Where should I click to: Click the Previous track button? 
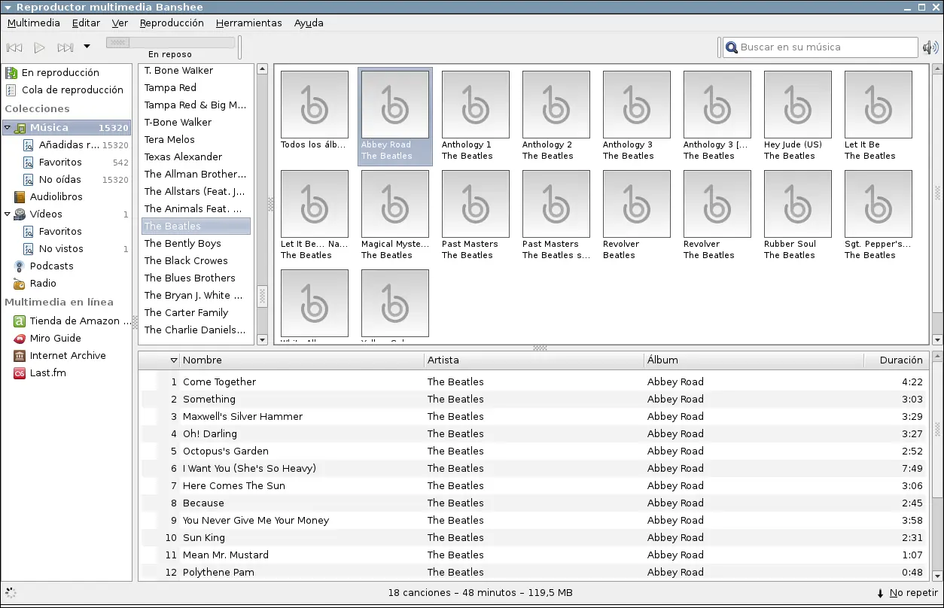pos(14,47)
